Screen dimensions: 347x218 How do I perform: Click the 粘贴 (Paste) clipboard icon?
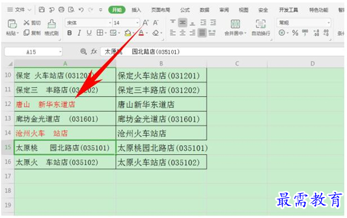click(x=12, y=24)
